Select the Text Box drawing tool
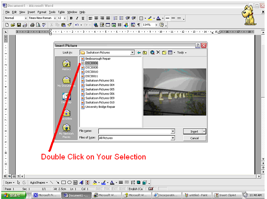Screen dimensions: 267x199 pos(75,182)
